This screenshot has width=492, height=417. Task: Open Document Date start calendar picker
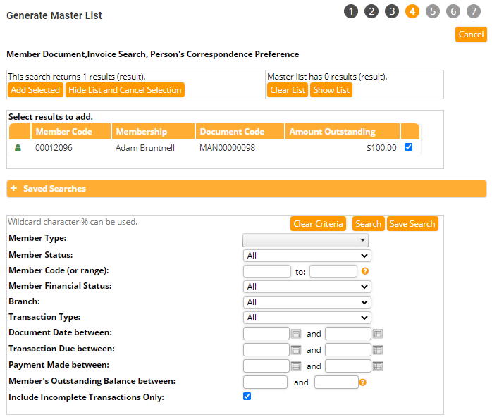point(296,333)
